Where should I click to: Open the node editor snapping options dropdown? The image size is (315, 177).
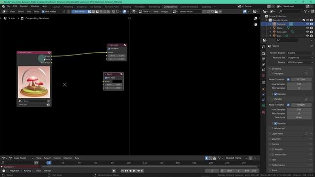coord(118,12)
